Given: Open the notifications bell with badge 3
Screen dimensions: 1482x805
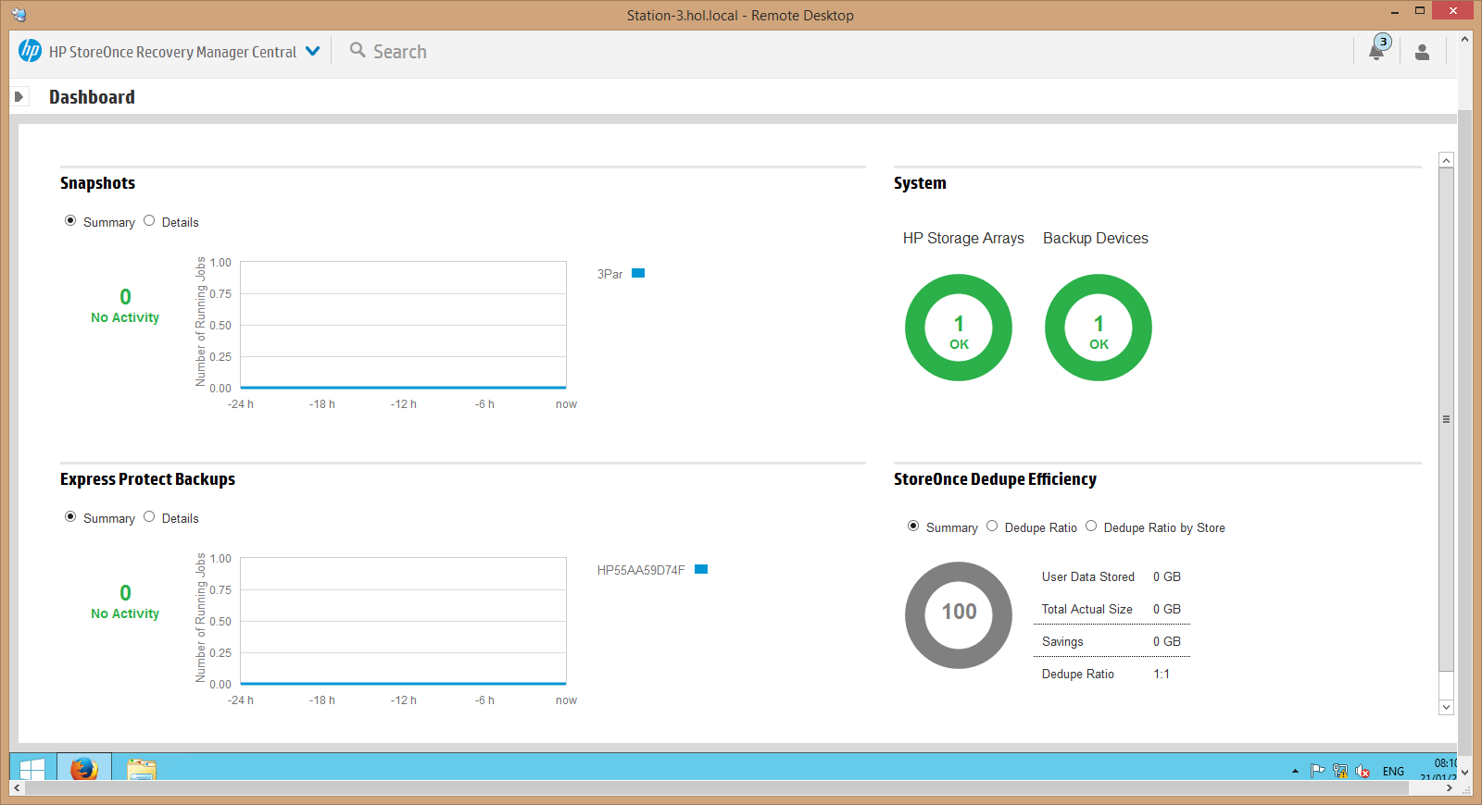Looking at the screenshot, I should tap(1377, 50).
